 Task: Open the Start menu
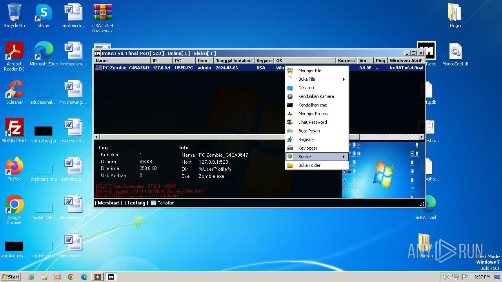click(x=11, y=277)
